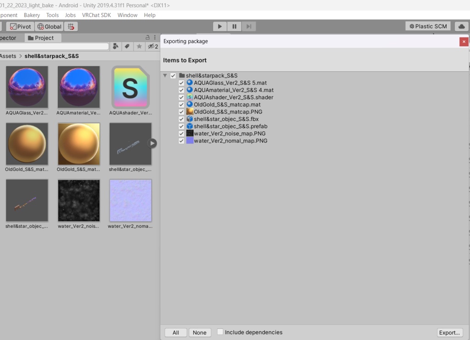Uncheck shell&star_objec_S&S.fbx checkbox
The image size is (470, 340).
click(x=181, y=119)
